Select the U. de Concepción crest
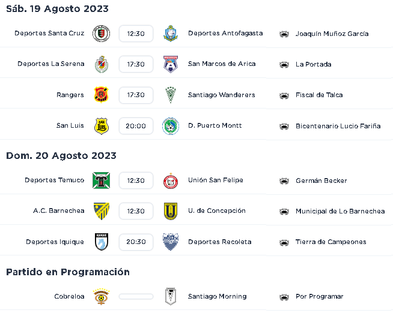The image size is (393, 316). [171, 211]
